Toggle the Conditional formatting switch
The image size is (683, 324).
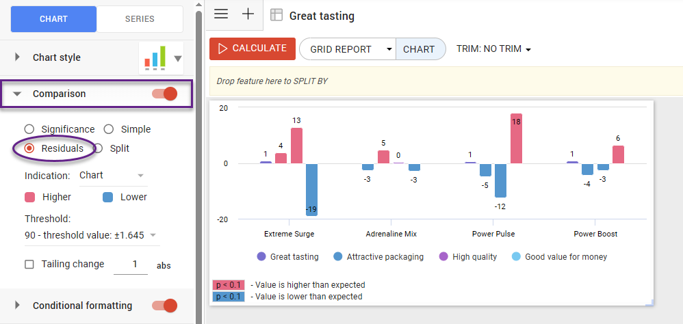(164, 306)
